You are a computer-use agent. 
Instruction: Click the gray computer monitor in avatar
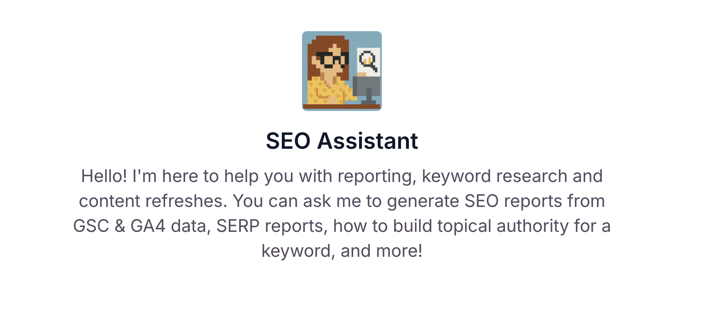(366, 87)
